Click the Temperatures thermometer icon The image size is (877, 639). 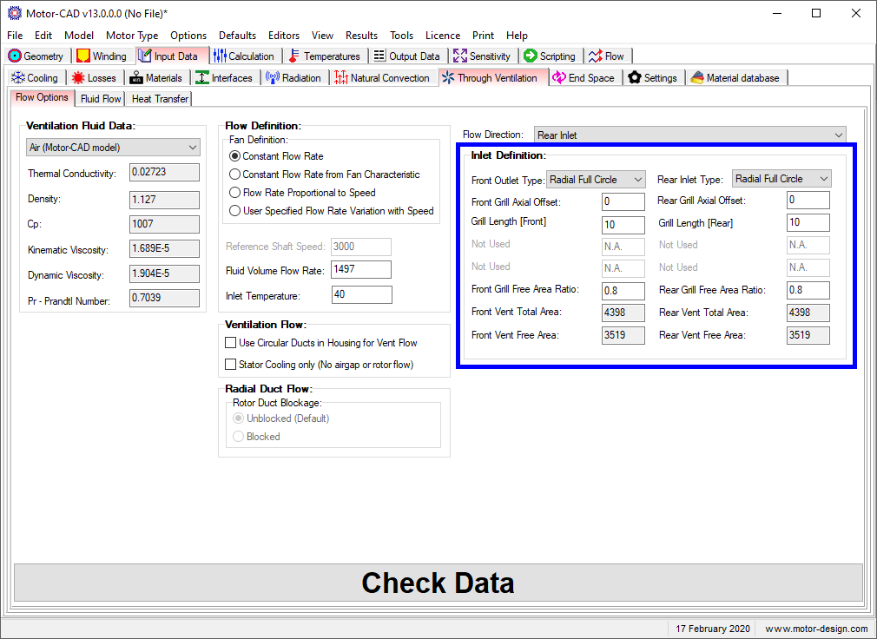coord(294,56)
